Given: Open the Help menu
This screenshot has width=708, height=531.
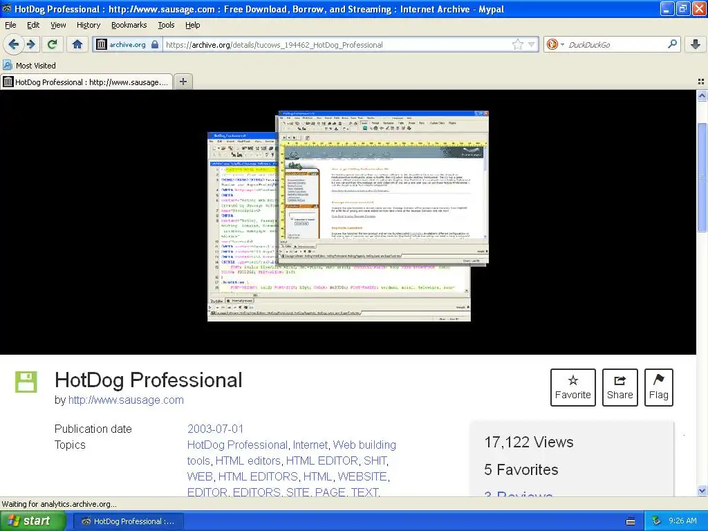Looking at the screenshot, I should (192, 25).
